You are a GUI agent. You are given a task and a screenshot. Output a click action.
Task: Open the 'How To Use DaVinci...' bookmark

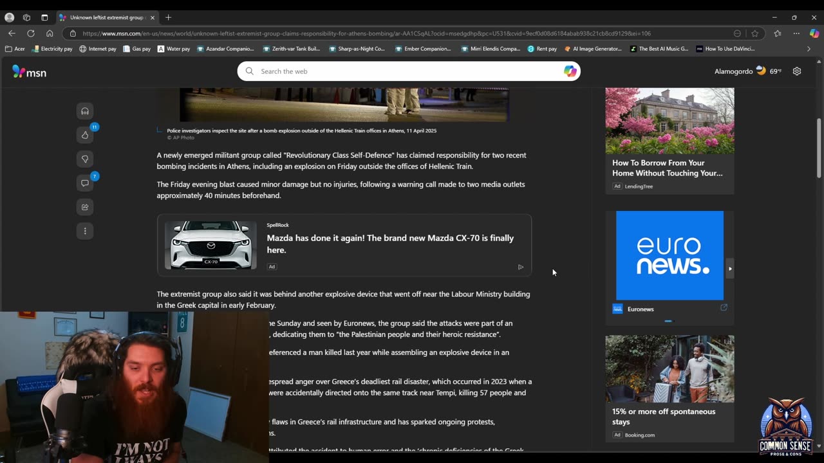pos(726,49)
